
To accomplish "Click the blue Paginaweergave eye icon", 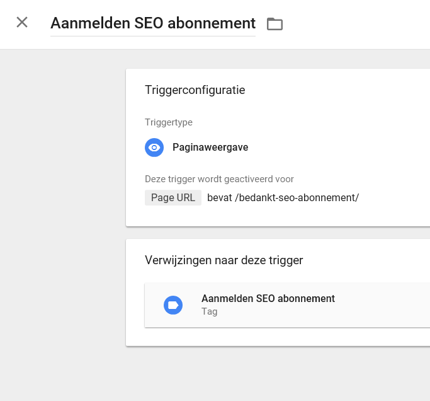I will tap(154, 148).
